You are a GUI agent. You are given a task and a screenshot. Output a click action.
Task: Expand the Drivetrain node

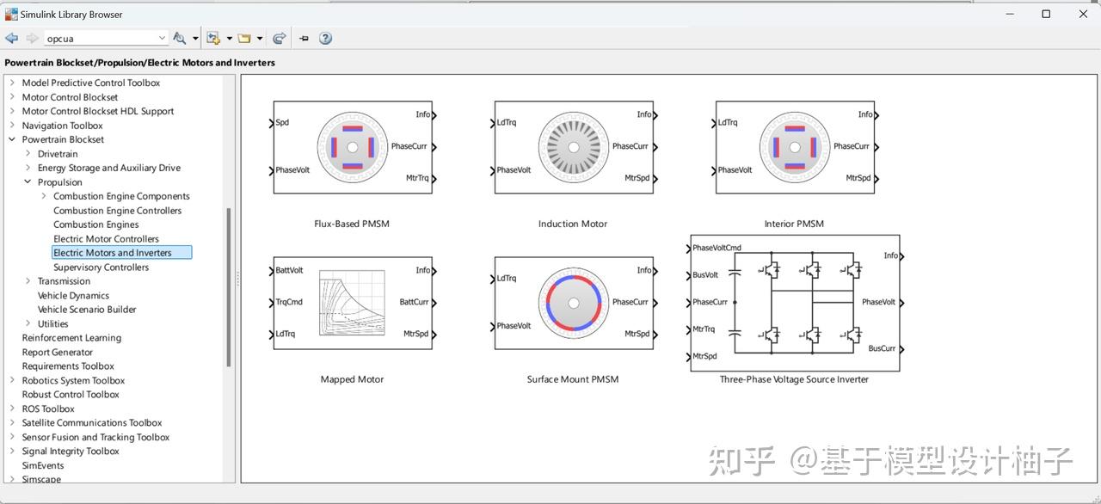click(28, 154)
